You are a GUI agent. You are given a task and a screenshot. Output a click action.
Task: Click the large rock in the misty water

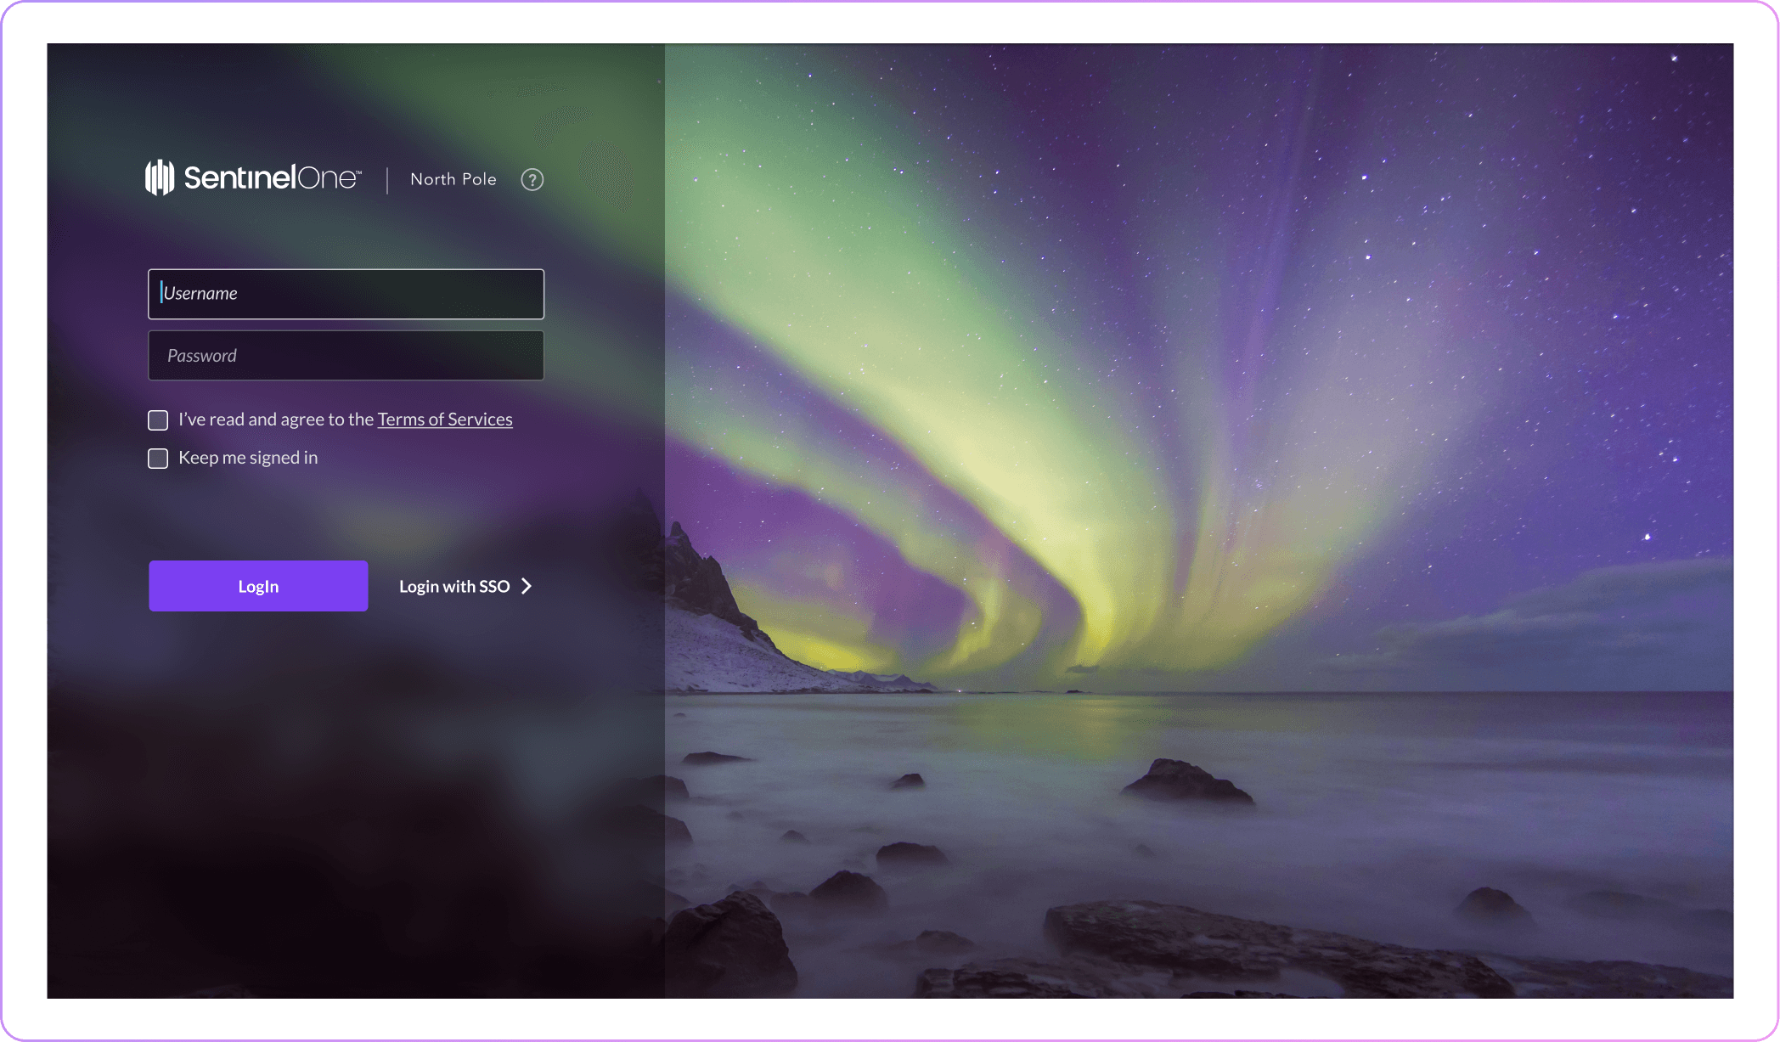click(1185, 781)
